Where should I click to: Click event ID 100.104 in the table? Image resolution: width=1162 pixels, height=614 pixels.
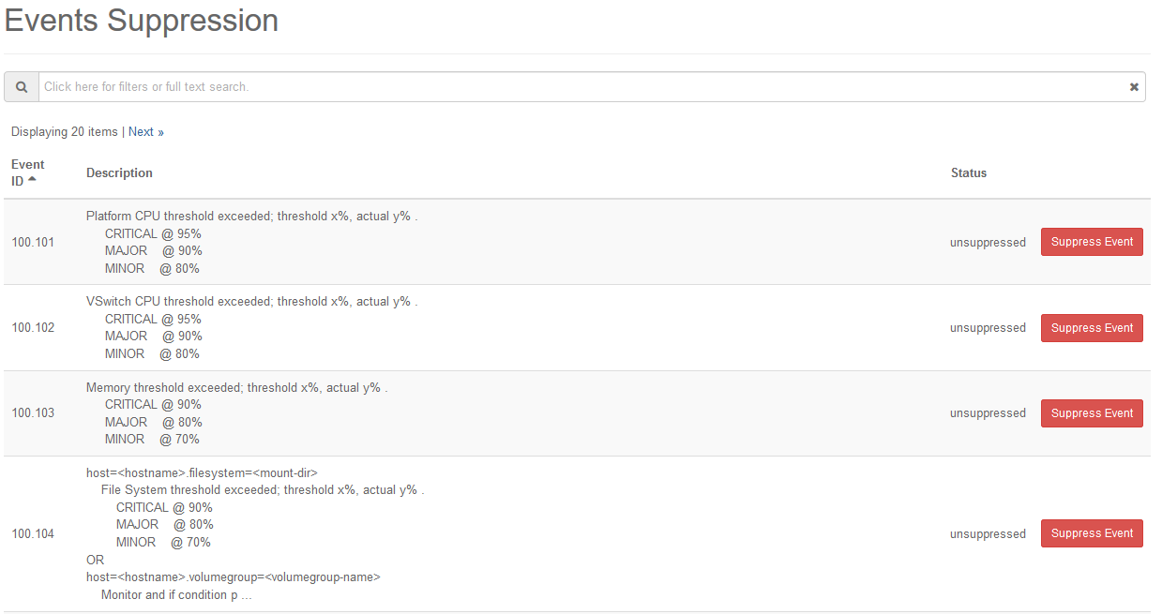[33, 534]
